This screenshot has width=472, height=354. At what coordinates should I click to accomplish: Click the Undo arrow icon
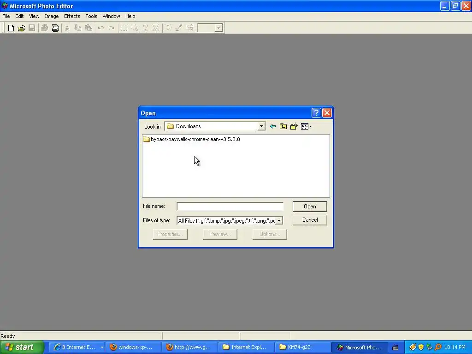click(101, 28)
